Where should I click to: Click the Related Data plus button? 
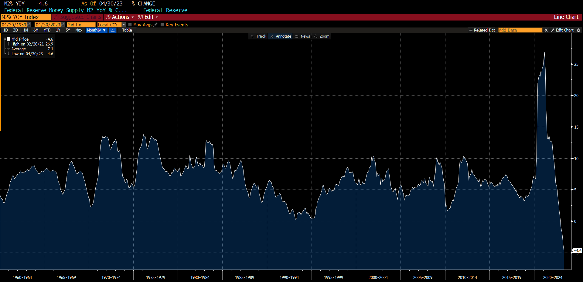click(482, 30)
